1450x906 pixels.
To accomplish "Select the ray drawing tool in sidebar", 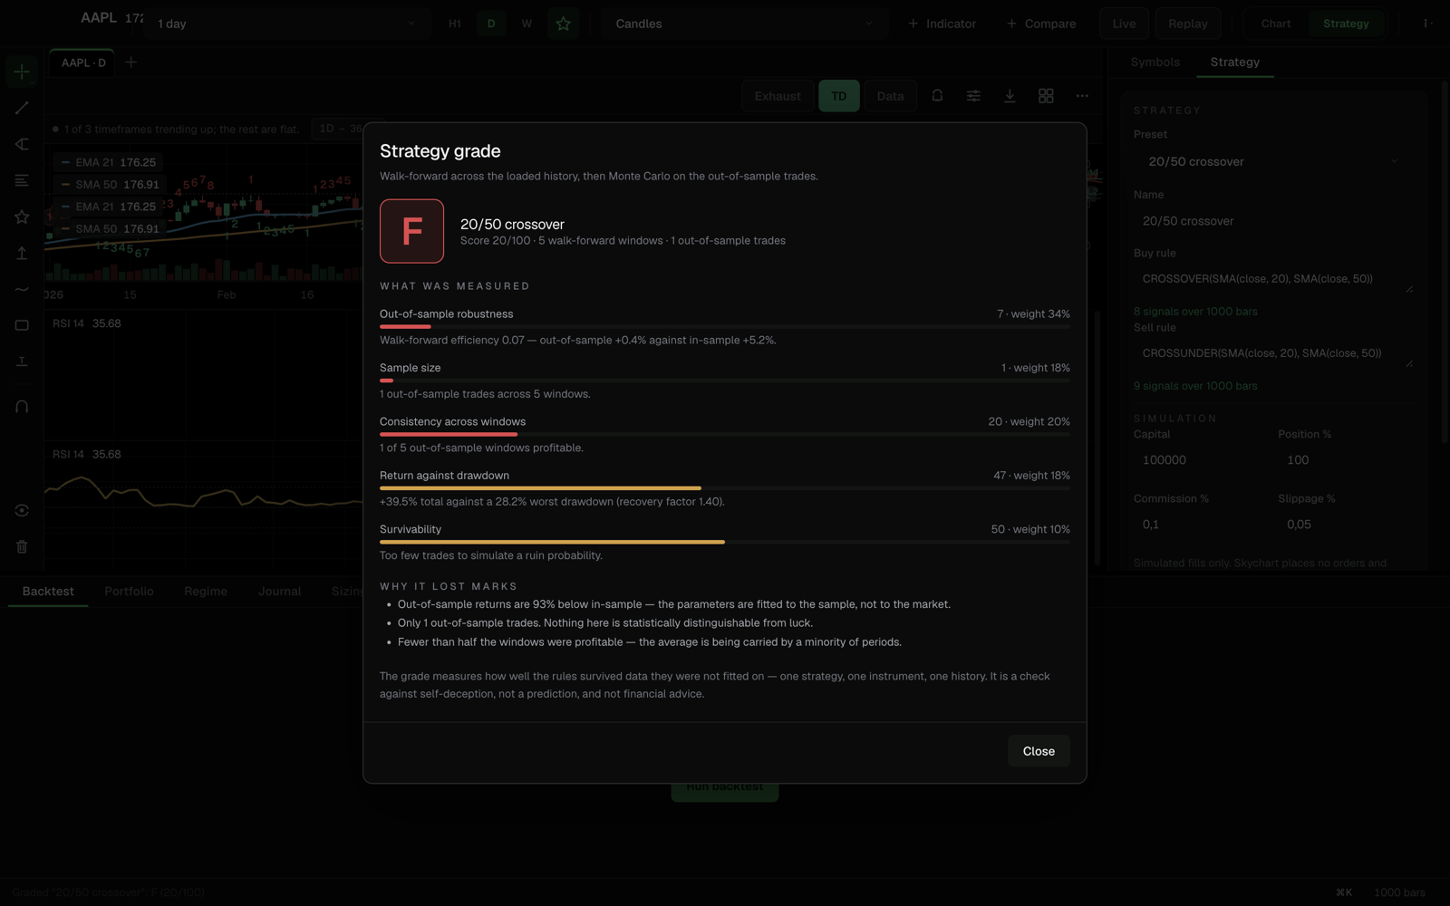I will [22, 144].
